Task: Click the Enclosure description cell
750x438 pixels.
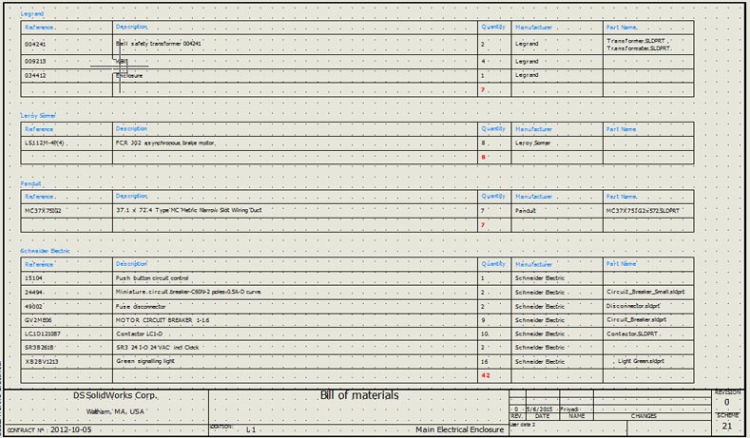Action: pos(129,75)
